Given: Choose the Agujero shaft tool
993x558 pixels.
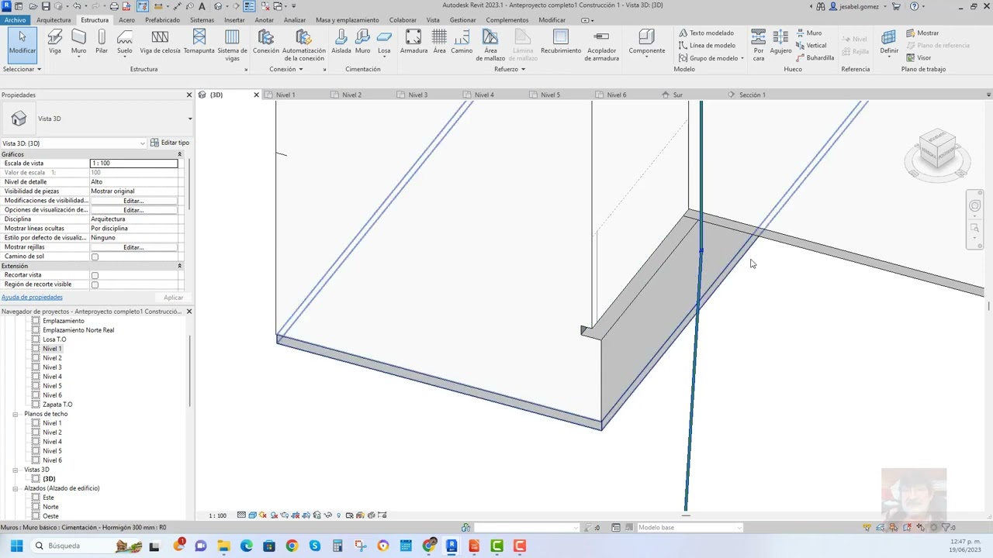Looking at the screenshot, I should click(x=780, y=42).
